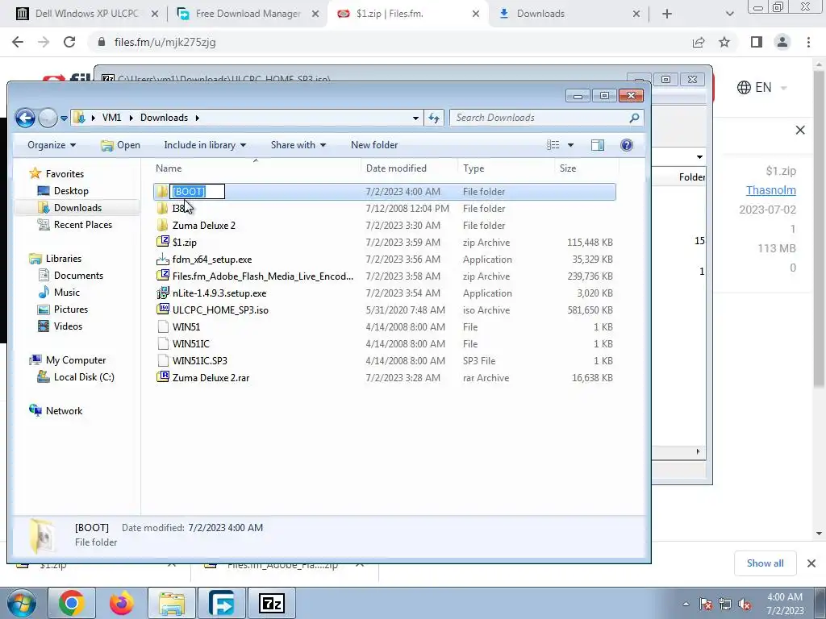
Task: Refresh the Downloads folder address bar
Action: point(434,118)
